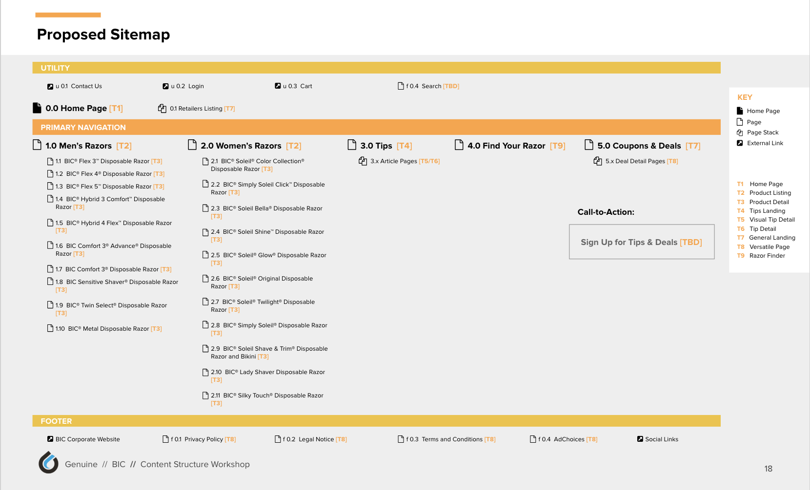Click the page icon beside 2.11 Silky Touch
This screenshot has height=490, width=810.
click(x=205, y=396)
